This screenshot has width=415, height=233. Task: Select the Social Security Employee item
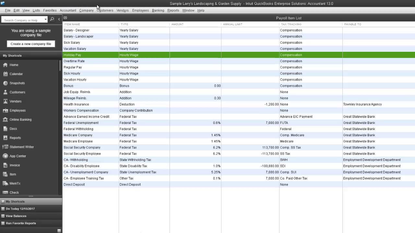(82, 154)
